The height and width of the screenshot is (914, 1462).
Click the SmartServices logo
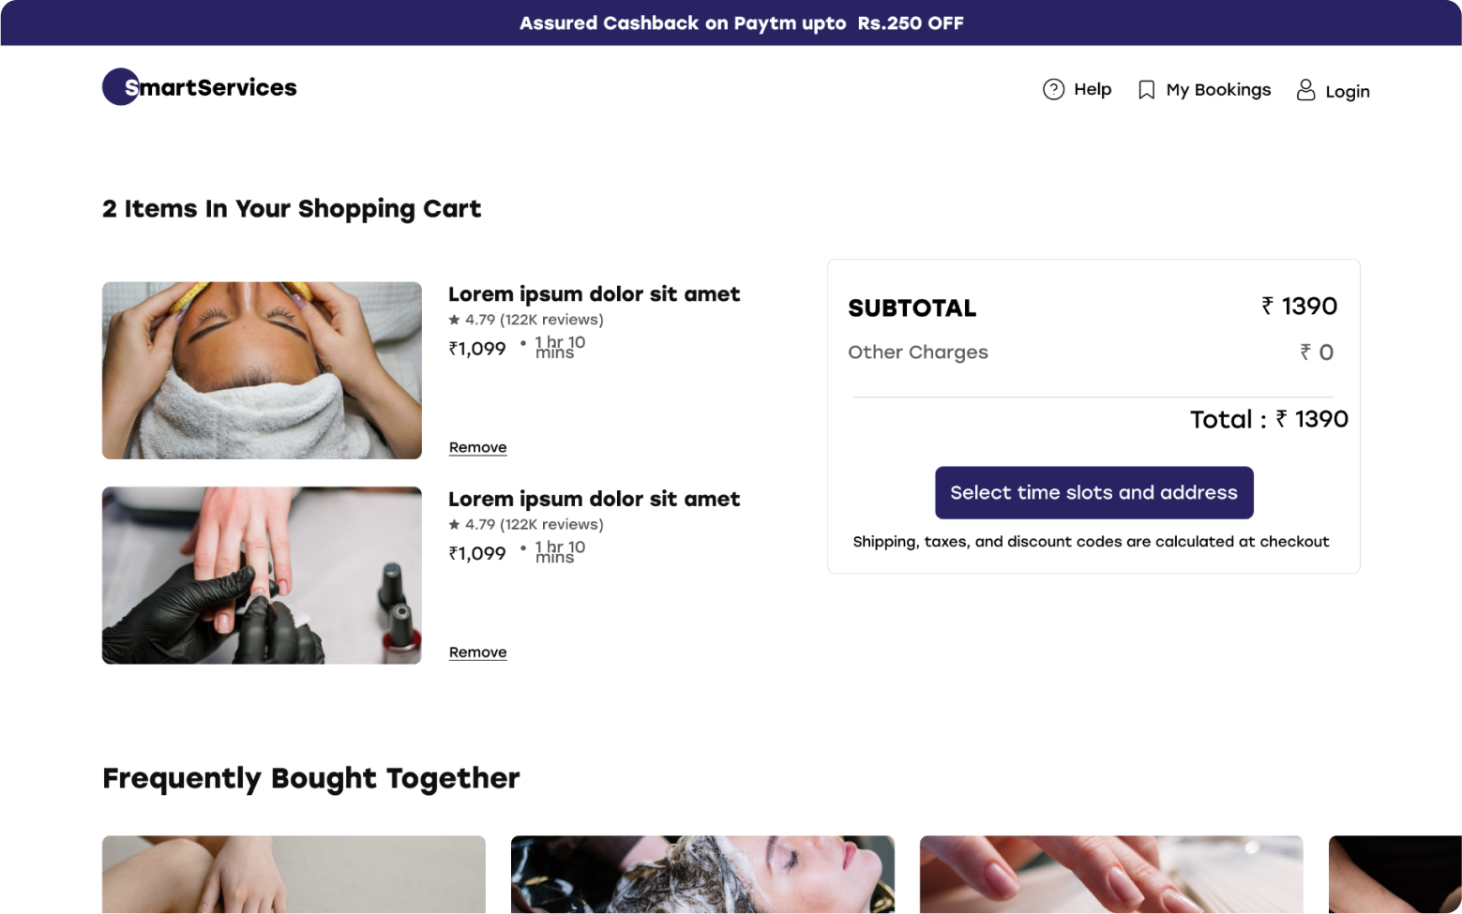coord(200,87)
